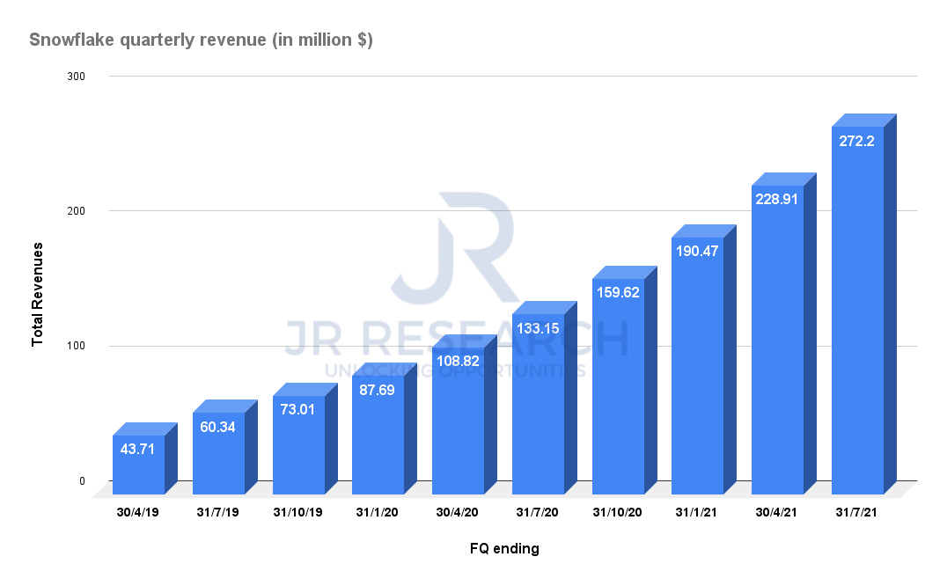Click the JR logo watermark

coord(455,249)
